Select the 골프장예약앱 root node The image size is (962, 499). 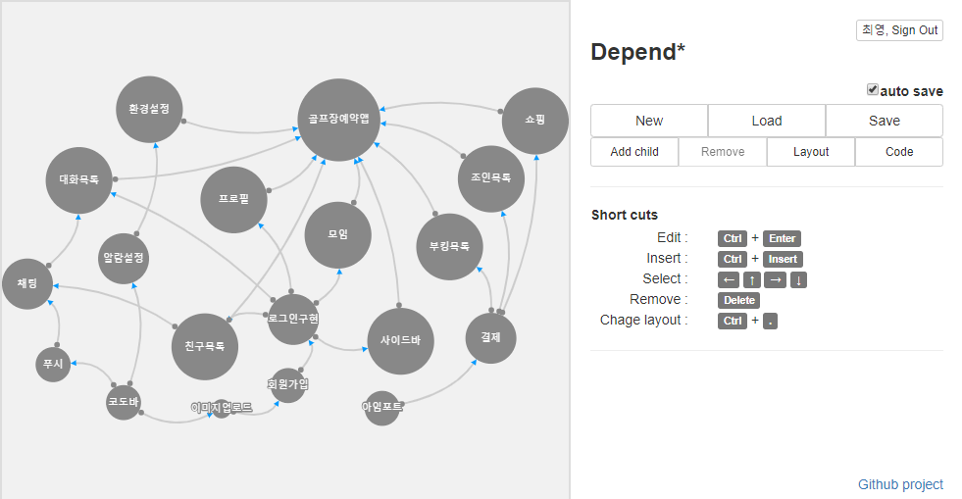[338, 119]
